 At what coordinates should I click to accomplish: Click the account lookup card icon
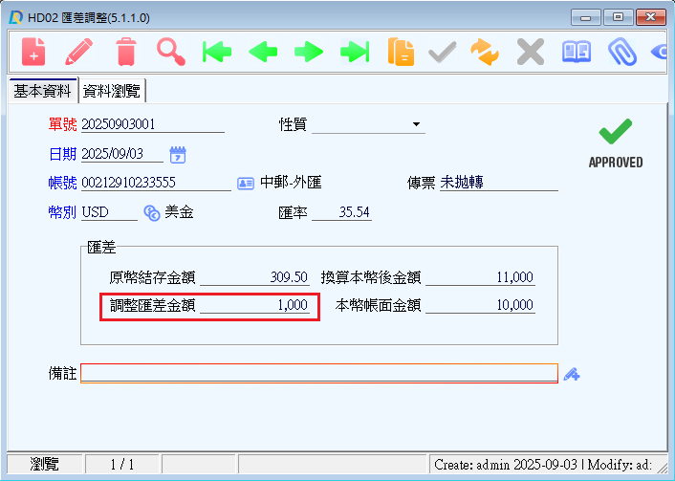coord(246,184)
